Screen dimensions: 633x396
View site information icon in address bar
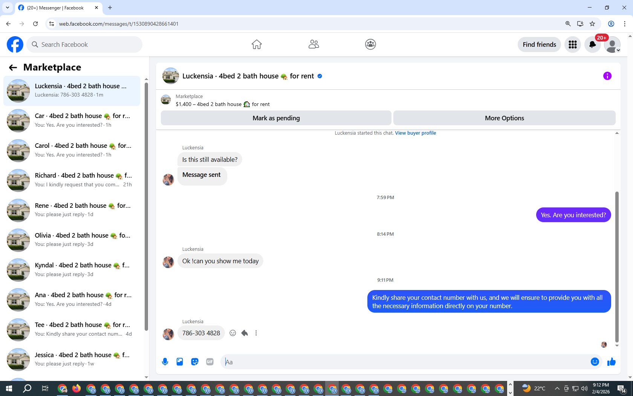(52, 24)
